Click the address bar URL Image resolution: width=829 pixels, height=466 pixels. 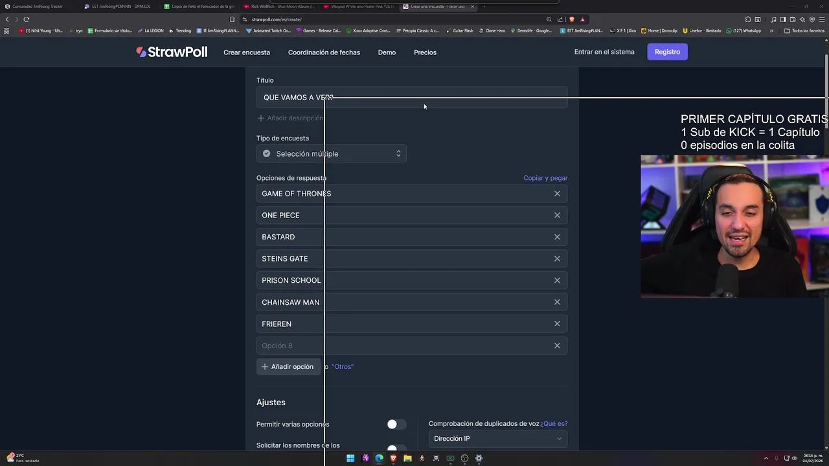tap(277, 19)
